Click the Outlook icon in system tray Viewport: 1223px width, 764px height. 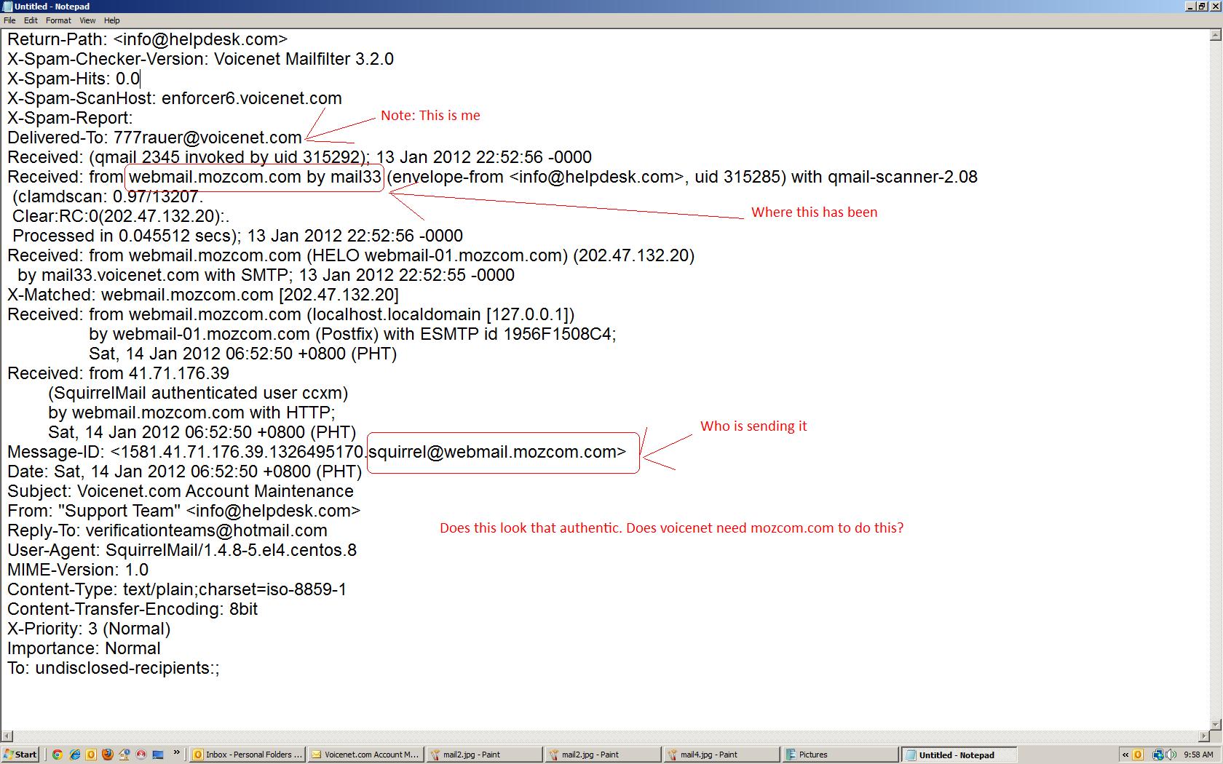pos(1139,755)
